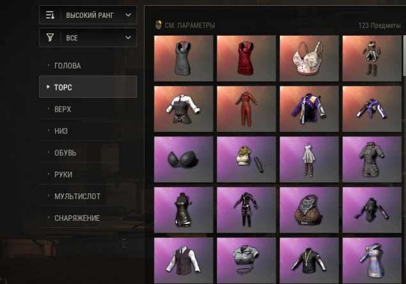Image resolution: width=406 pixels, height=284 pixels.
Task: Open the ВЫСОКИЙ РАНГ sort dropdown
Action: 88,15
